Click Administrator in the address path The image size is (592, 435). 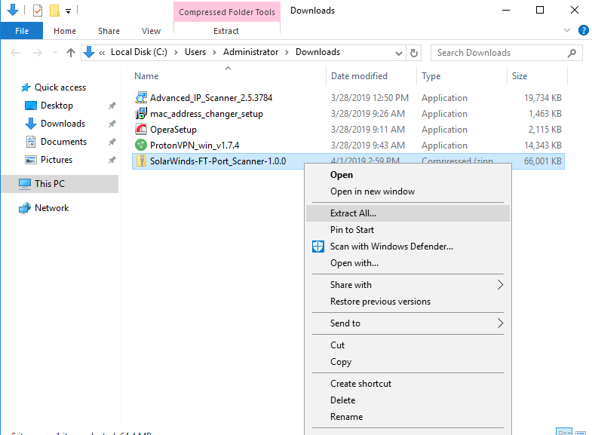[250, 52]
